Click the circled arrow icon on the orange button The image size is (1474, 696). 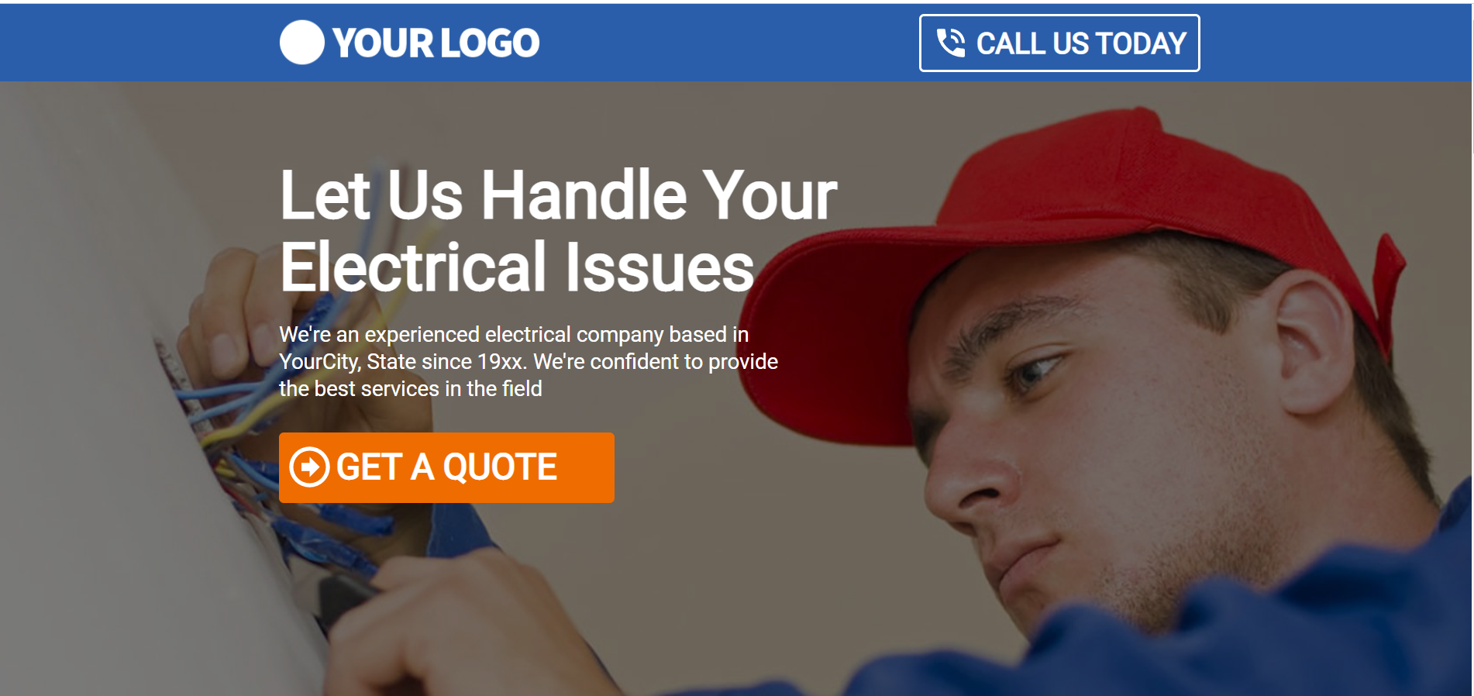coord(309,467)
